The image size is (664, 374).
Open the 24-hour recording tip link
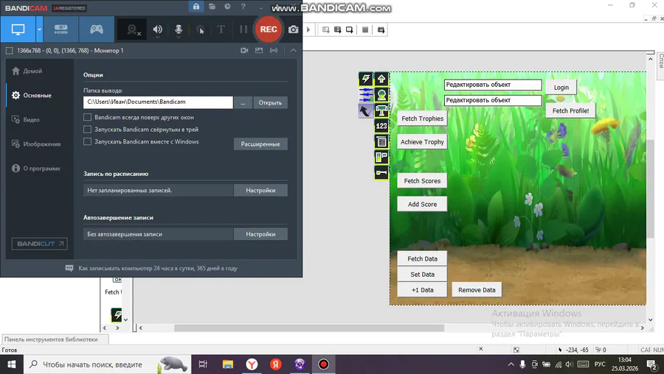[158, 268]
